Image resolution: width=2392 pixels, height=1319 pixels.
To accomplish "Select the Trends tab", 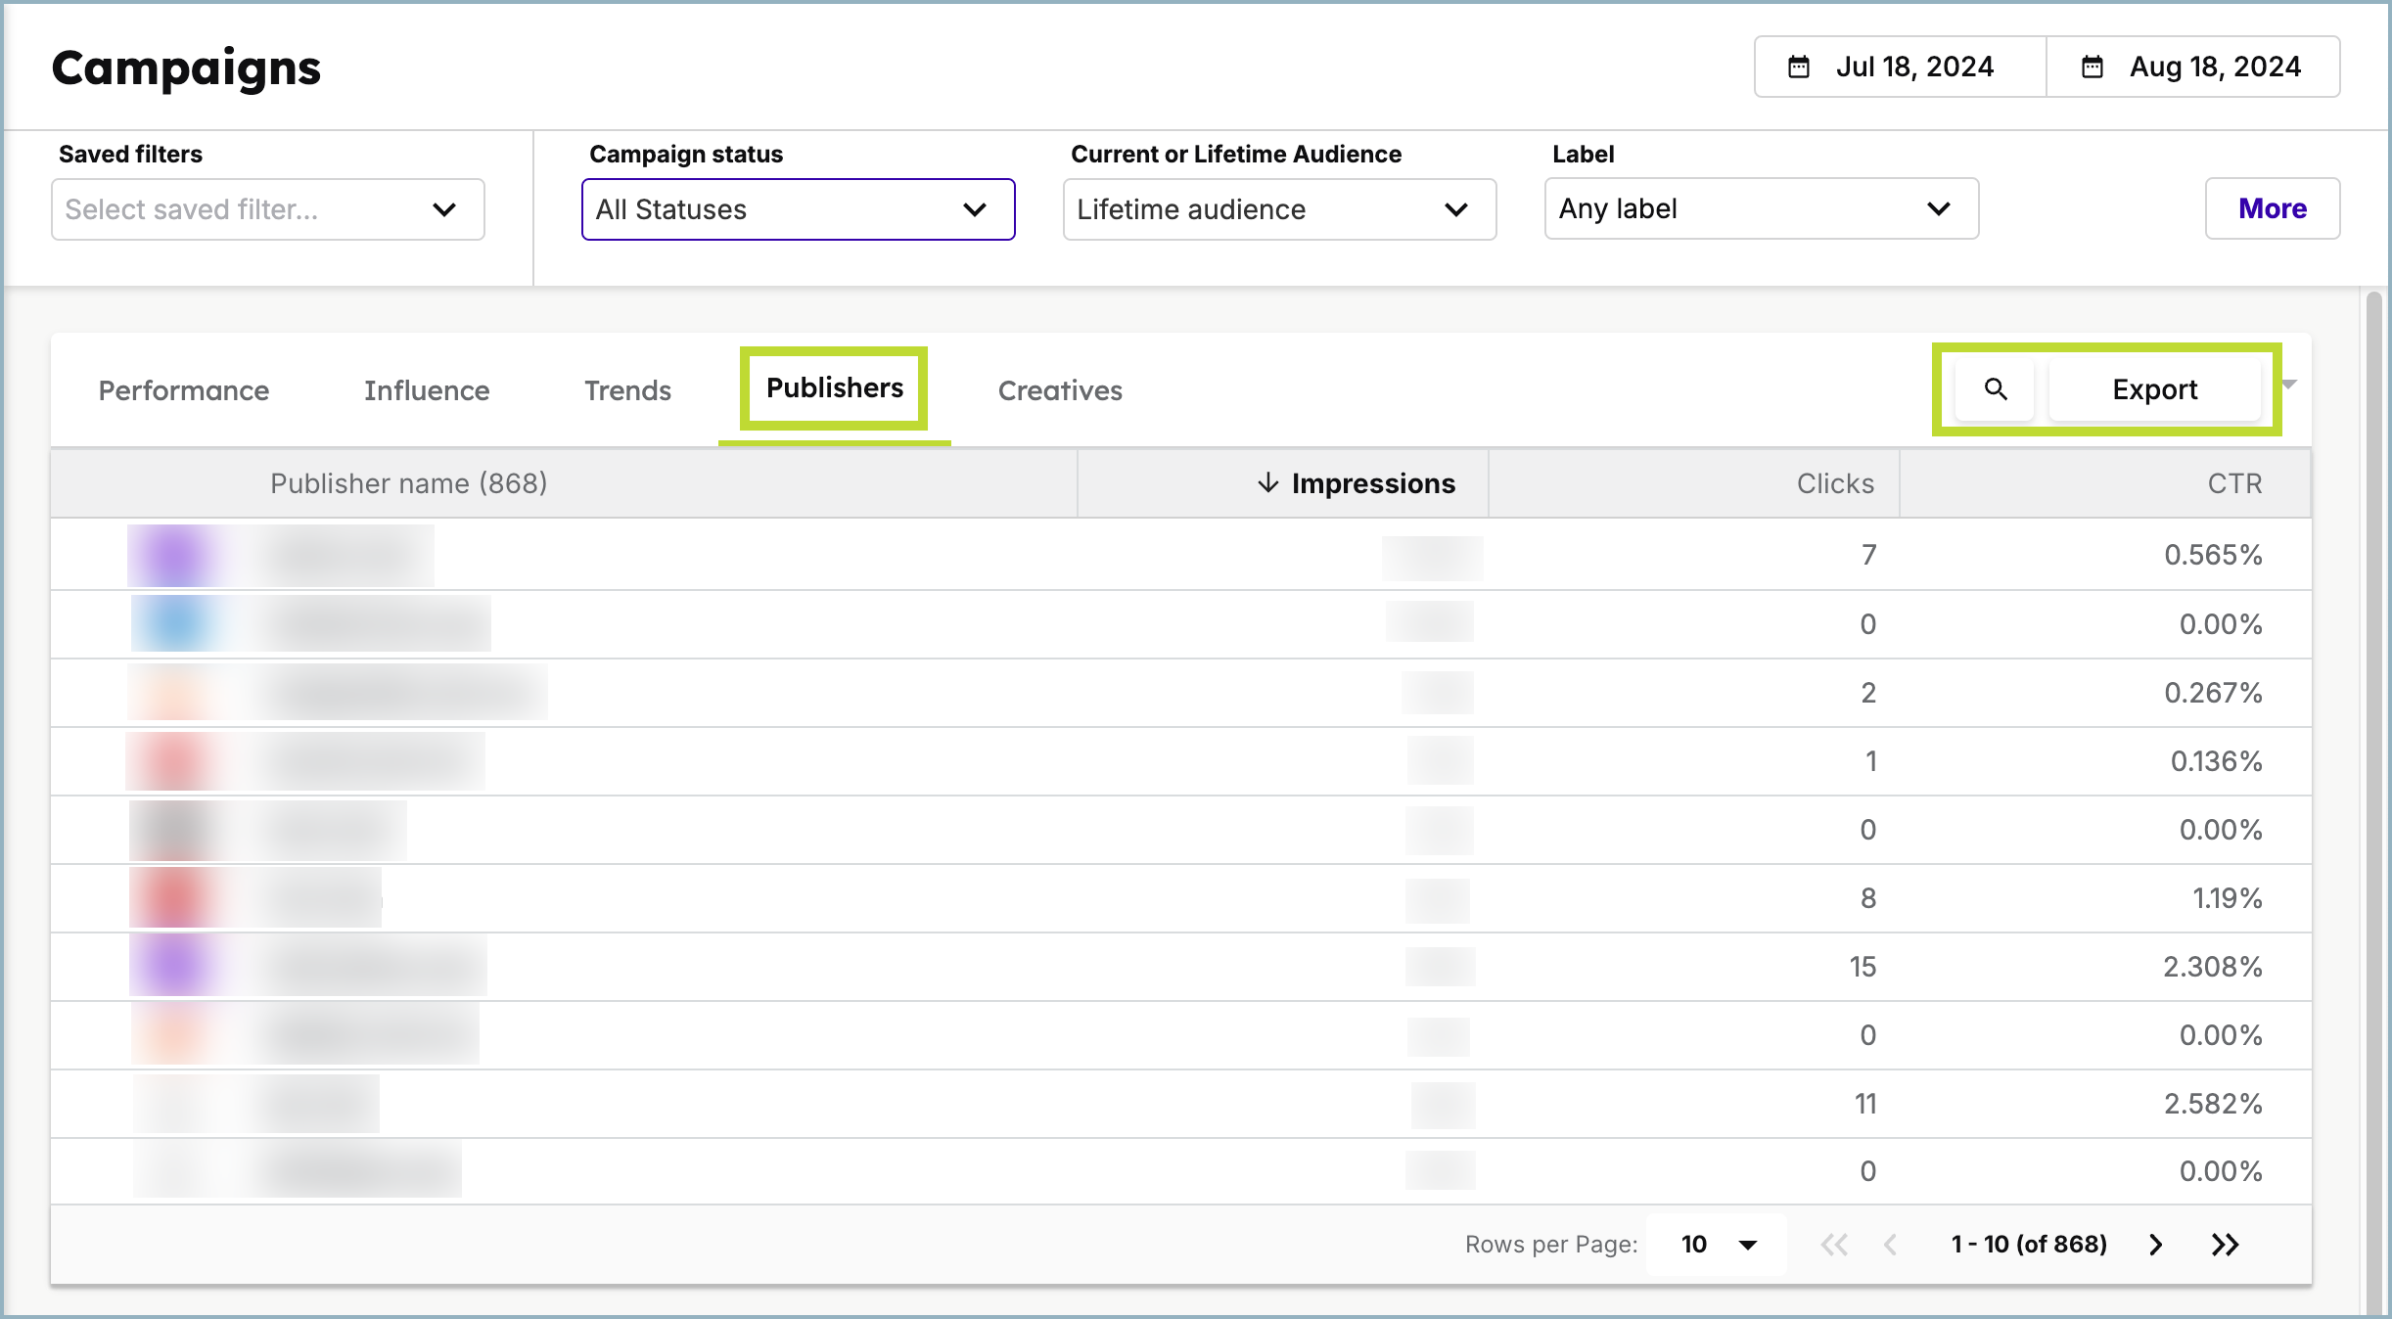I will 627,390.
